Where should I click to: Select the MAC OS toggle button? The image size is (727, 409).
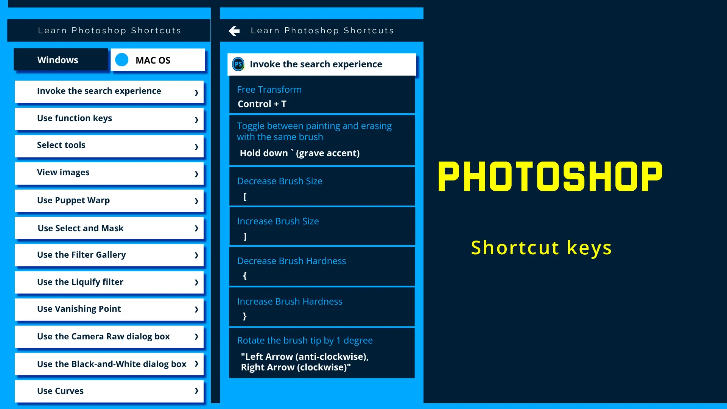157,60
